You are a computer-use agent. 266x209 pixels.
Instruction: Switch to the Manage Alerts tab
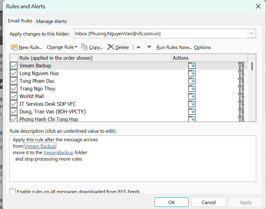click(51, 21)
